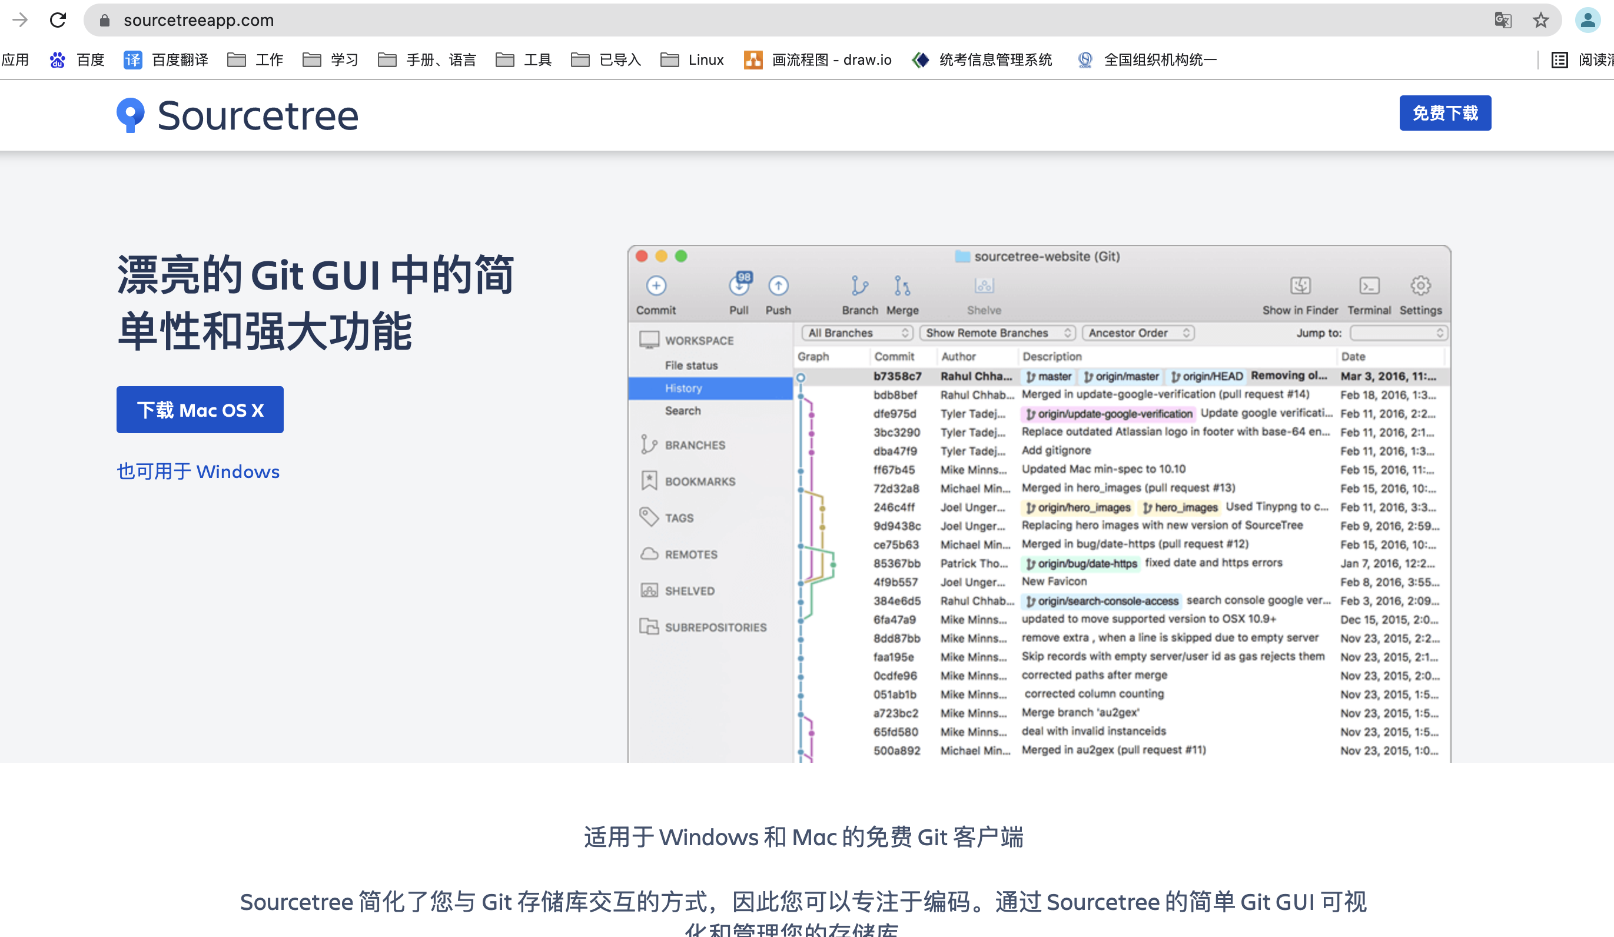Open the Ancestor Order dropdown
Screen dimensions: 1614x937
pyautogui.click(x=1137, y=333)
